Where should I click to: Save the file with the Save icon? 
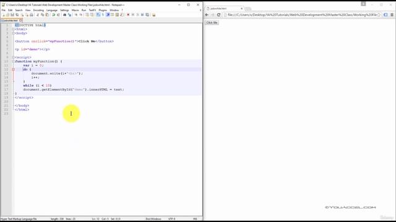click(x=12, y=15)
